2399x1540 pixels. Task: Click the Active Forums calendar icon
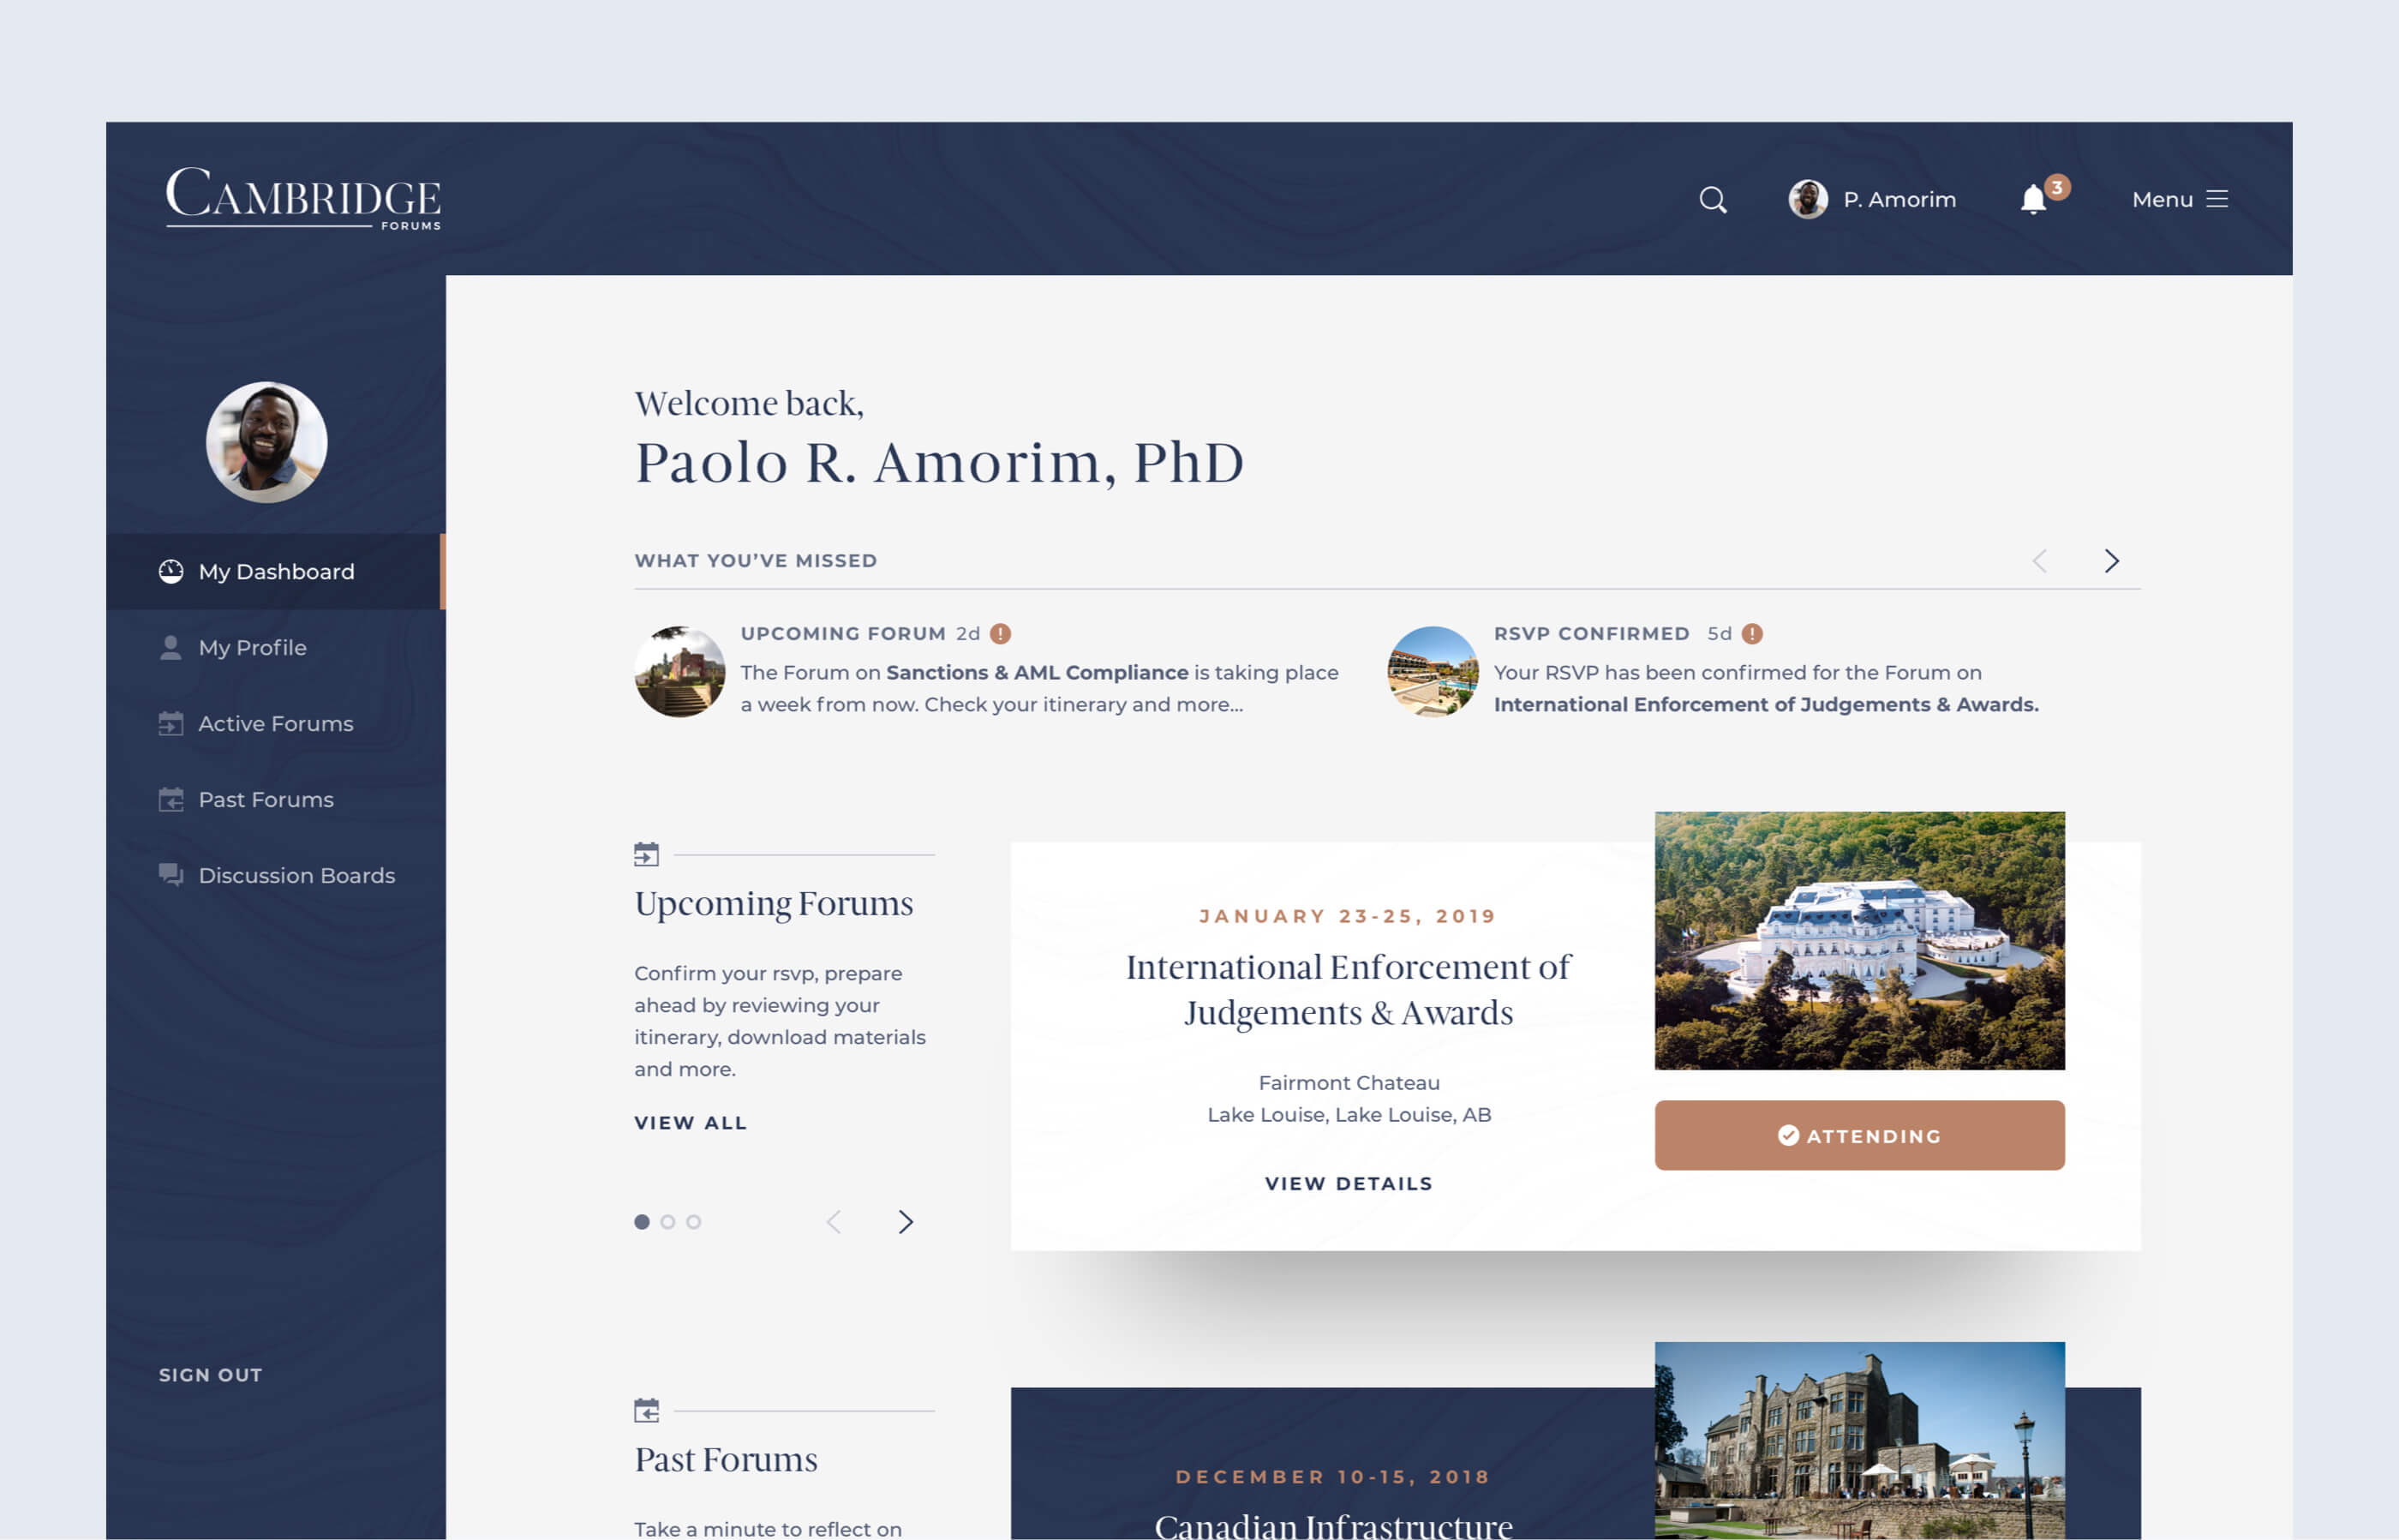(171, 723)
